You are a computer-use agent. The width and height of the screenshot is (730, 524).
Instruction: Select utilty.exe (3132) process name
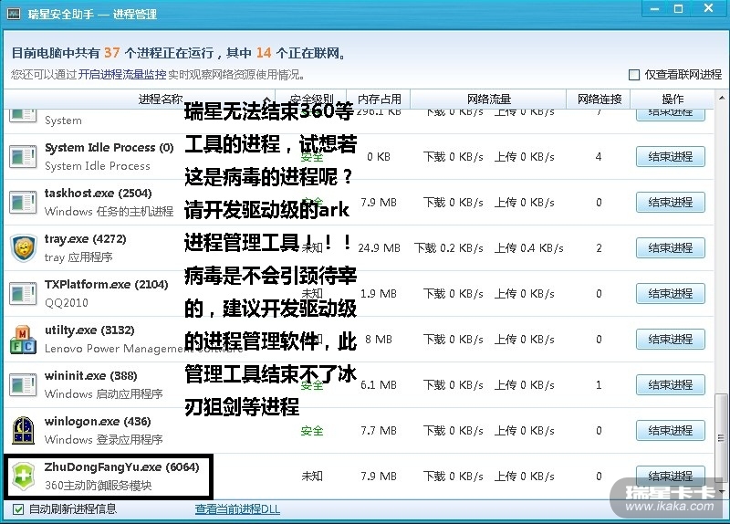click(x=89, y=330)
